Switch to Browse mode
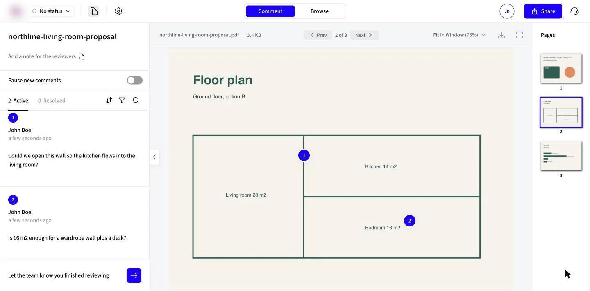The width and height of the screenshot is (590, 291). (x=320, y=11)
